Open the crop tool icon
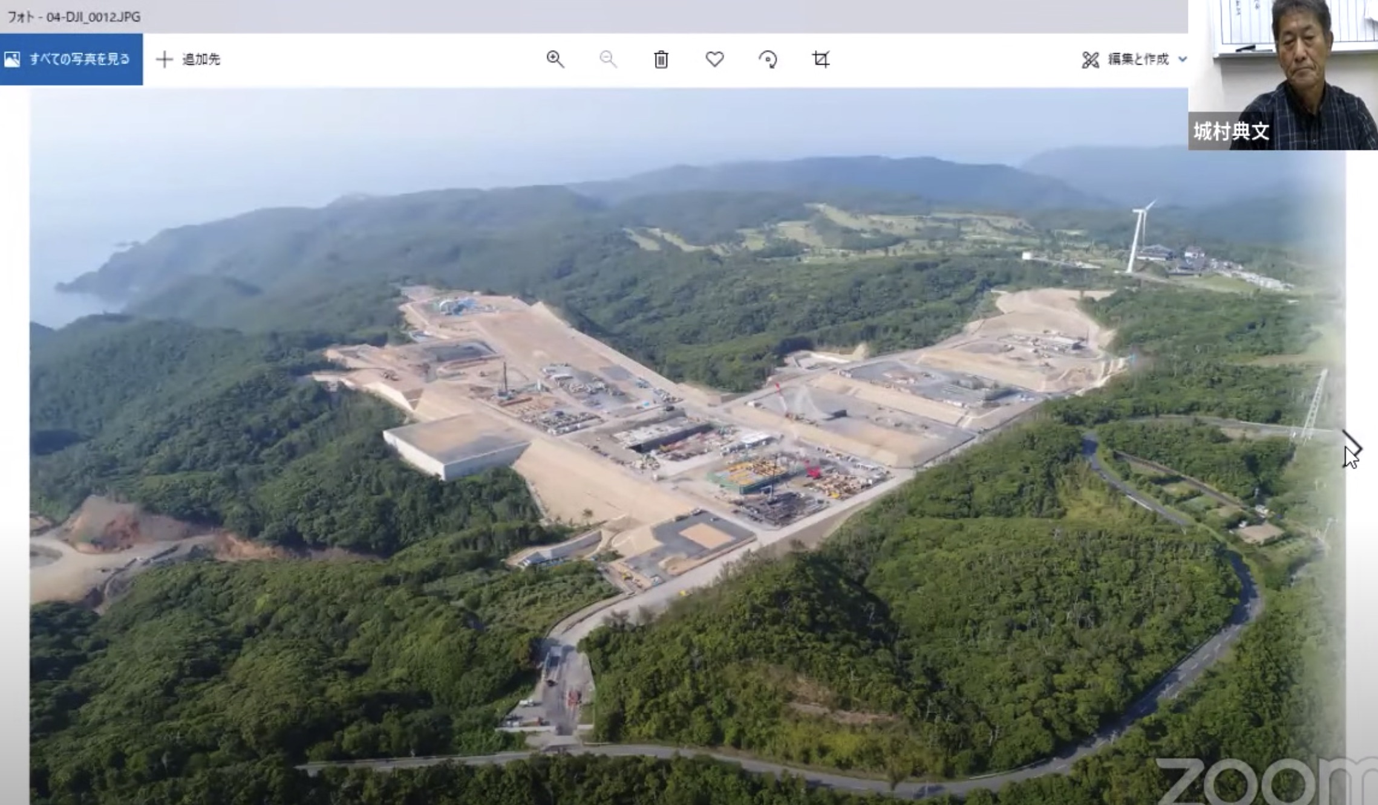 (821, 59)
